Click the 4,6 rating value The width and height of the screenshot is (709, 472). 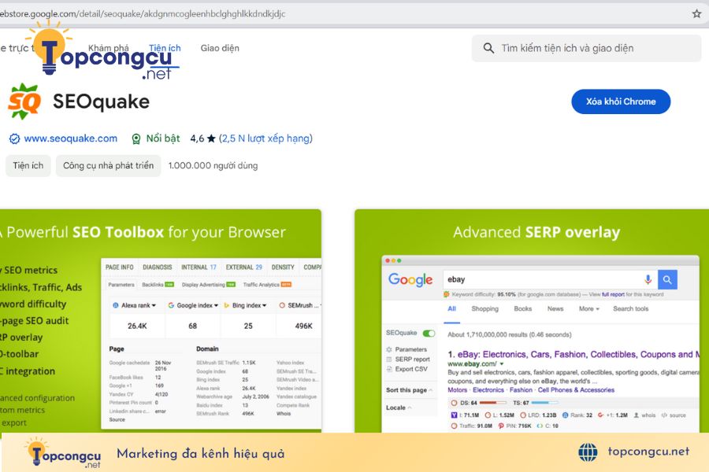(x=197, y=138)
